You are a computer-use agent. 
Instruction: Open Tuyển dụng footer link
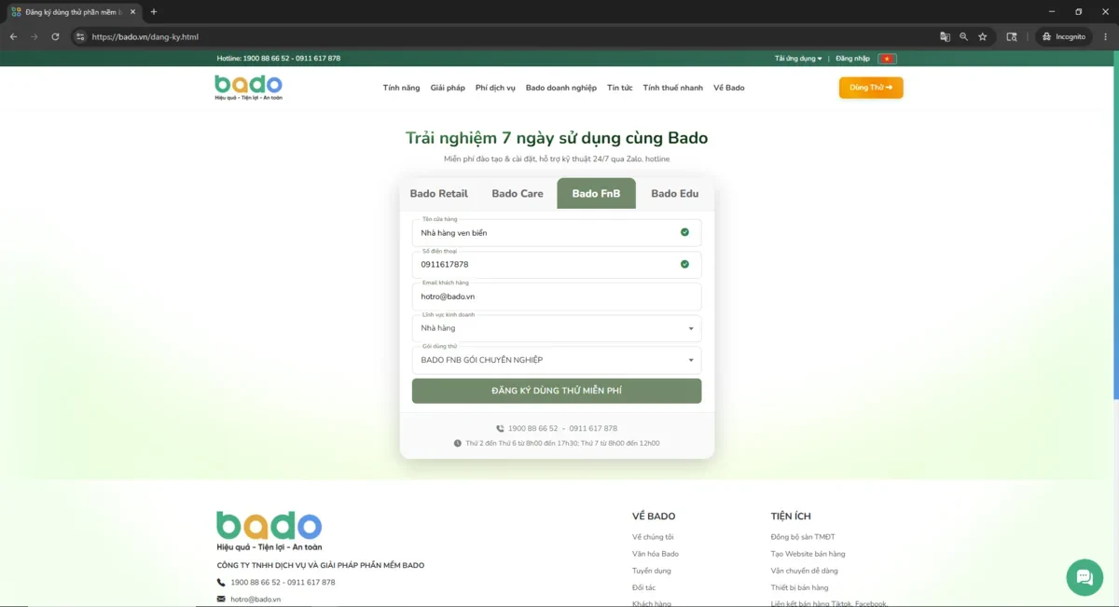pyautogui.click(x=651, y=571)
